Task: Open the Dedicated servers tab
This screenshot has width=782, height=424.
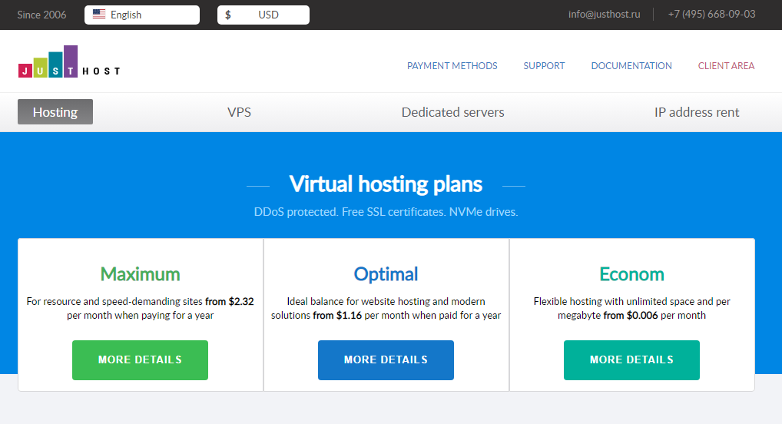Action: [452, 112]
